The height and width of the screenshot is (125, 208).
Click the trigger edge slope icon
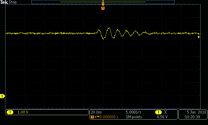[x=166, y=112]
